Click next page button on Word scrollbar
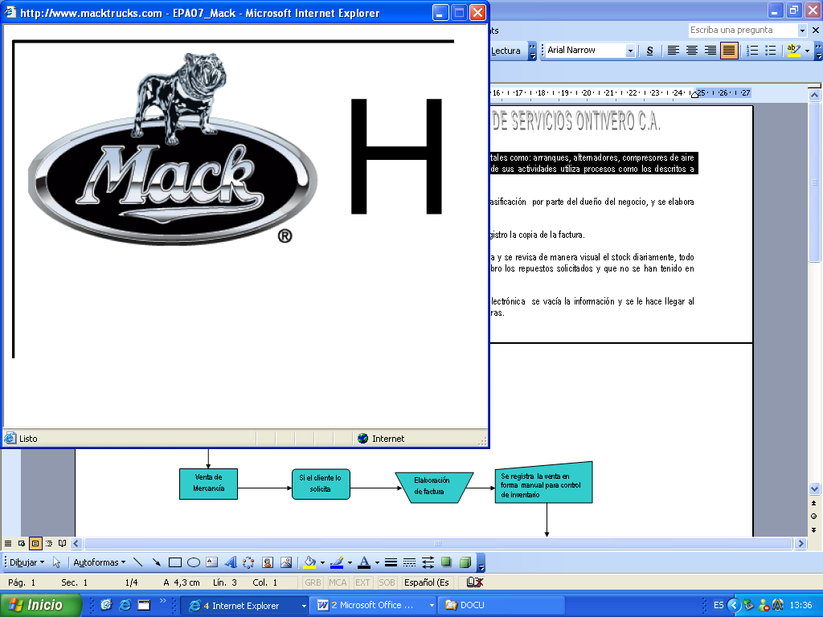 pos(814,530)
